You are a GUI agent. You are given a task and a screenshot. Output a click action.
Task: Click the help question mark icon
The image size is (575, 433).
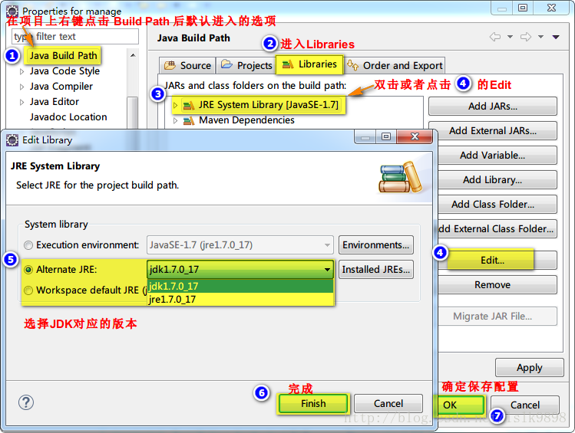[x=26, y=402]
